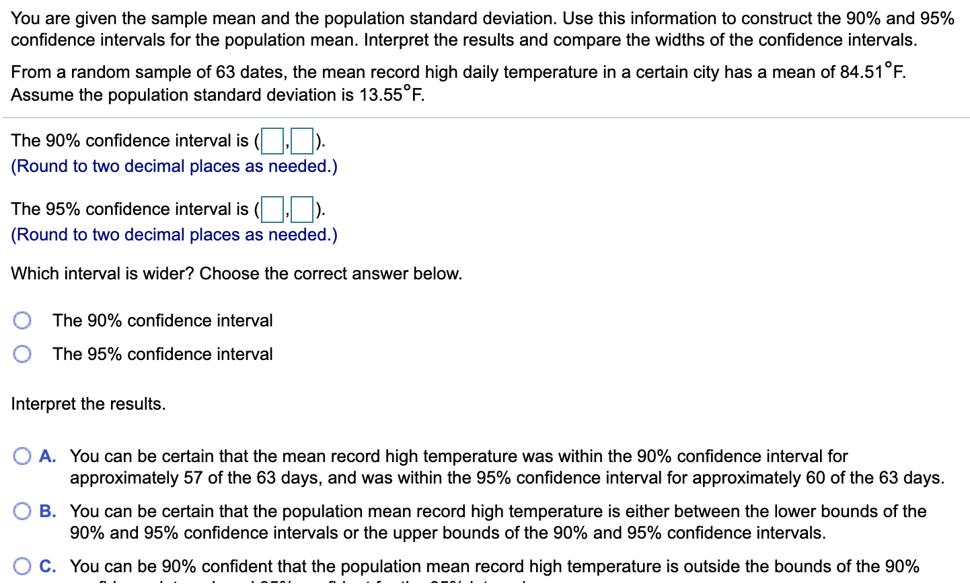This screenshot has width=970, height=587.
Task: Click the label text 'The 90% confidence interval'
Action: (x=162, y=321)
